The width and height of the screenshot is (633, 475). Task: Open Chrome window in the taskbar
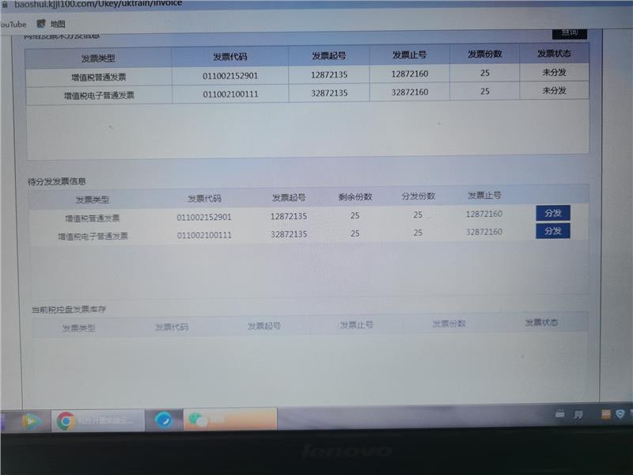(x=97, y=420)
